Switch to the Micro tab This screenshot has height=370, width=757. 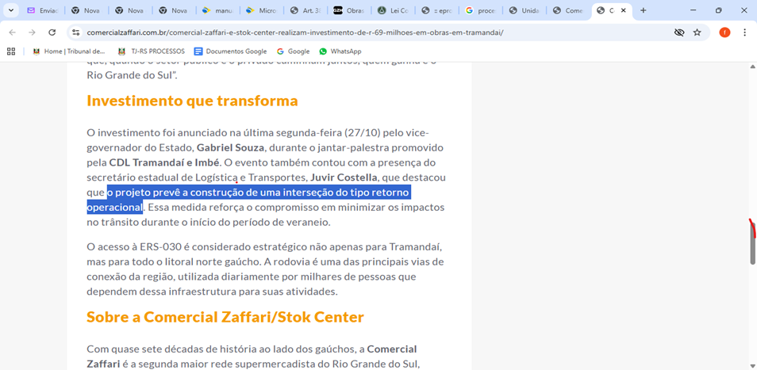pyautogui.click(x=261, y=10)
